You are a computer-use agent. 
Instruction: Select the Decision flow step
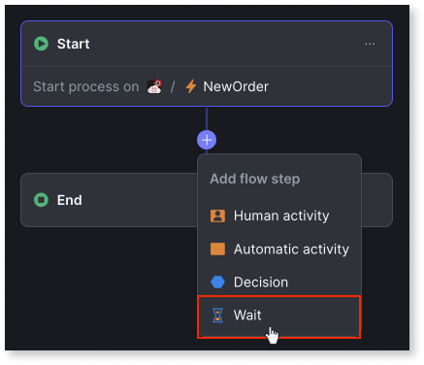click(x=279, y=282)
